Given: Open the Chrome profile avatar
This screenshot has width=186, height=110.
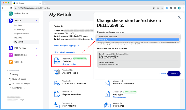Looking at the screenshot, I should [x=179, y=8].
